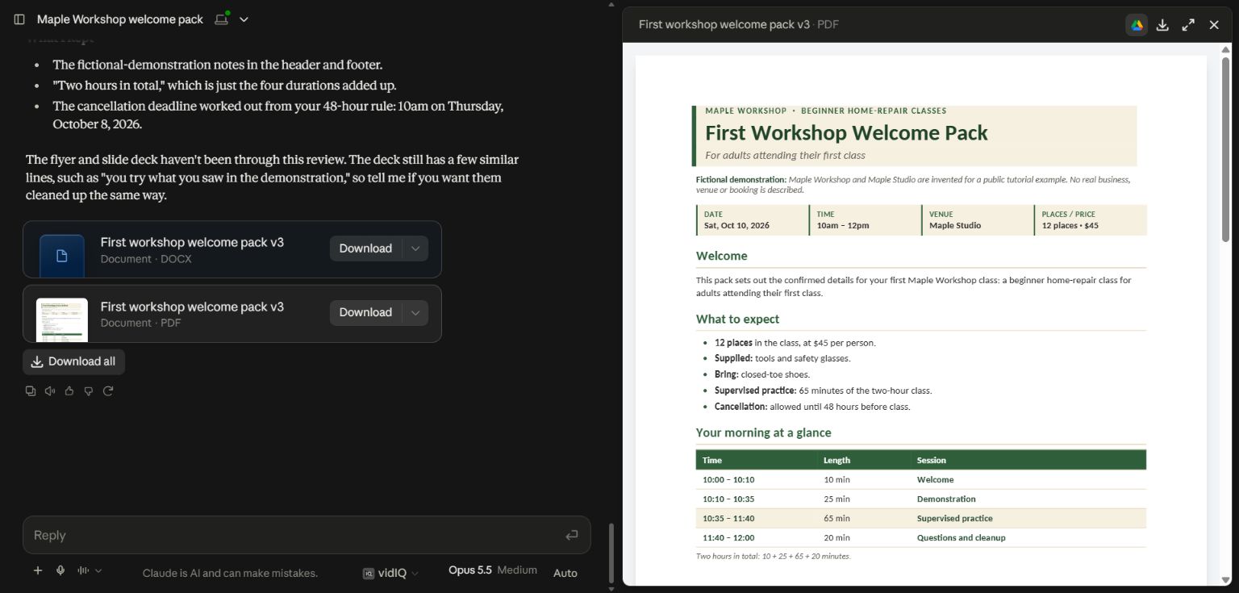Expand the PDF preview to fullscreen
The width and height of the screenshot is (1239, 593).
[x=1188, y=25]
